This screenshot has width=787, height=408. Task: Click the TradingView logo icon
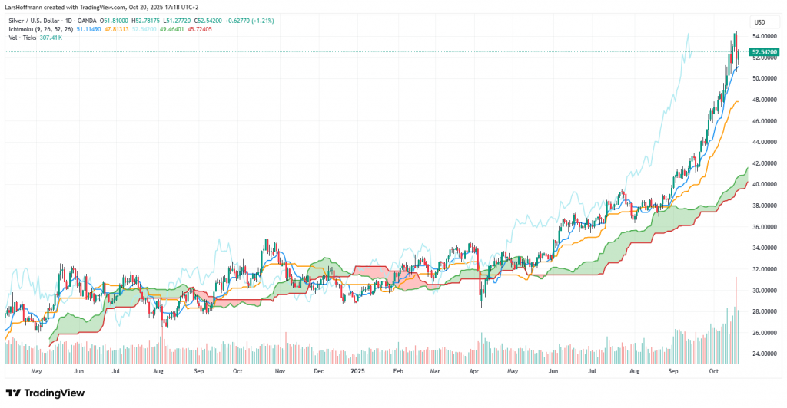15,393
